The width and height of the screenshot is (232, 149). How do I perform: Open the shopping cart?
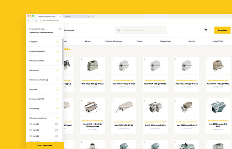205,30
